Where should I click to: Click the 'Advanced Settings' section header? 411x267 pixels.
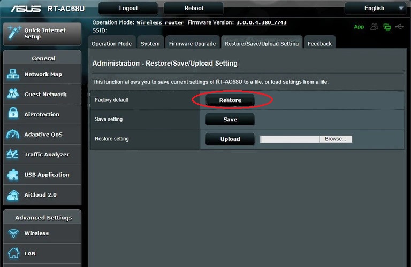click(x=43, y=217)
